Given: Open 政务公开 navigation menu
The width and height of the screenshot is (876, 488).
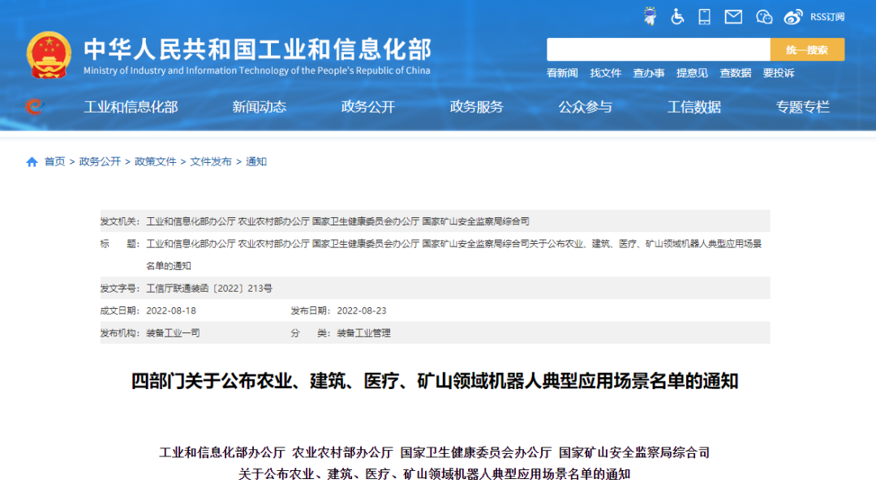Looking at the screenshot, I should pos(368,107).
